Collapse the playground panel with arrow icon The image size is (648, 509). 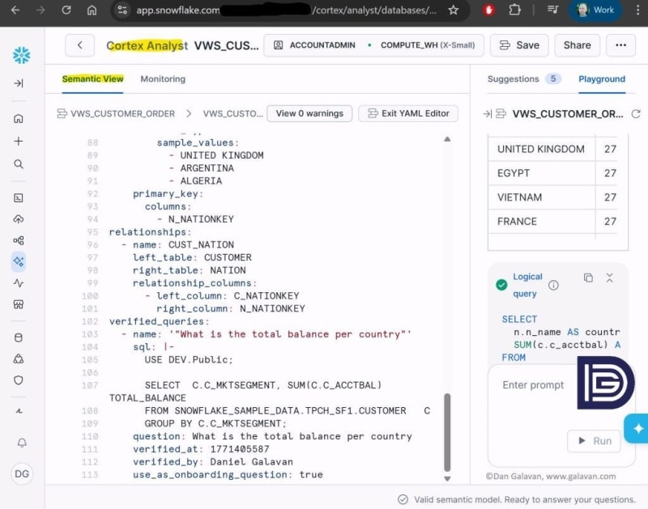[488, 114]
